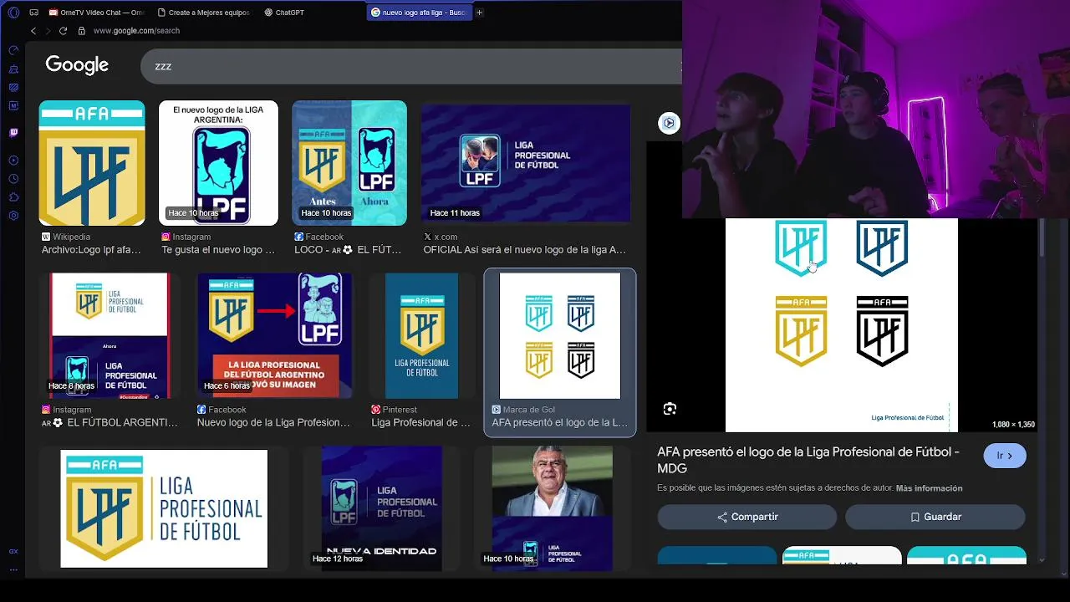Go forward to the next page
Viewport: 1070px width, 602px height.
[x=48, y=31]
